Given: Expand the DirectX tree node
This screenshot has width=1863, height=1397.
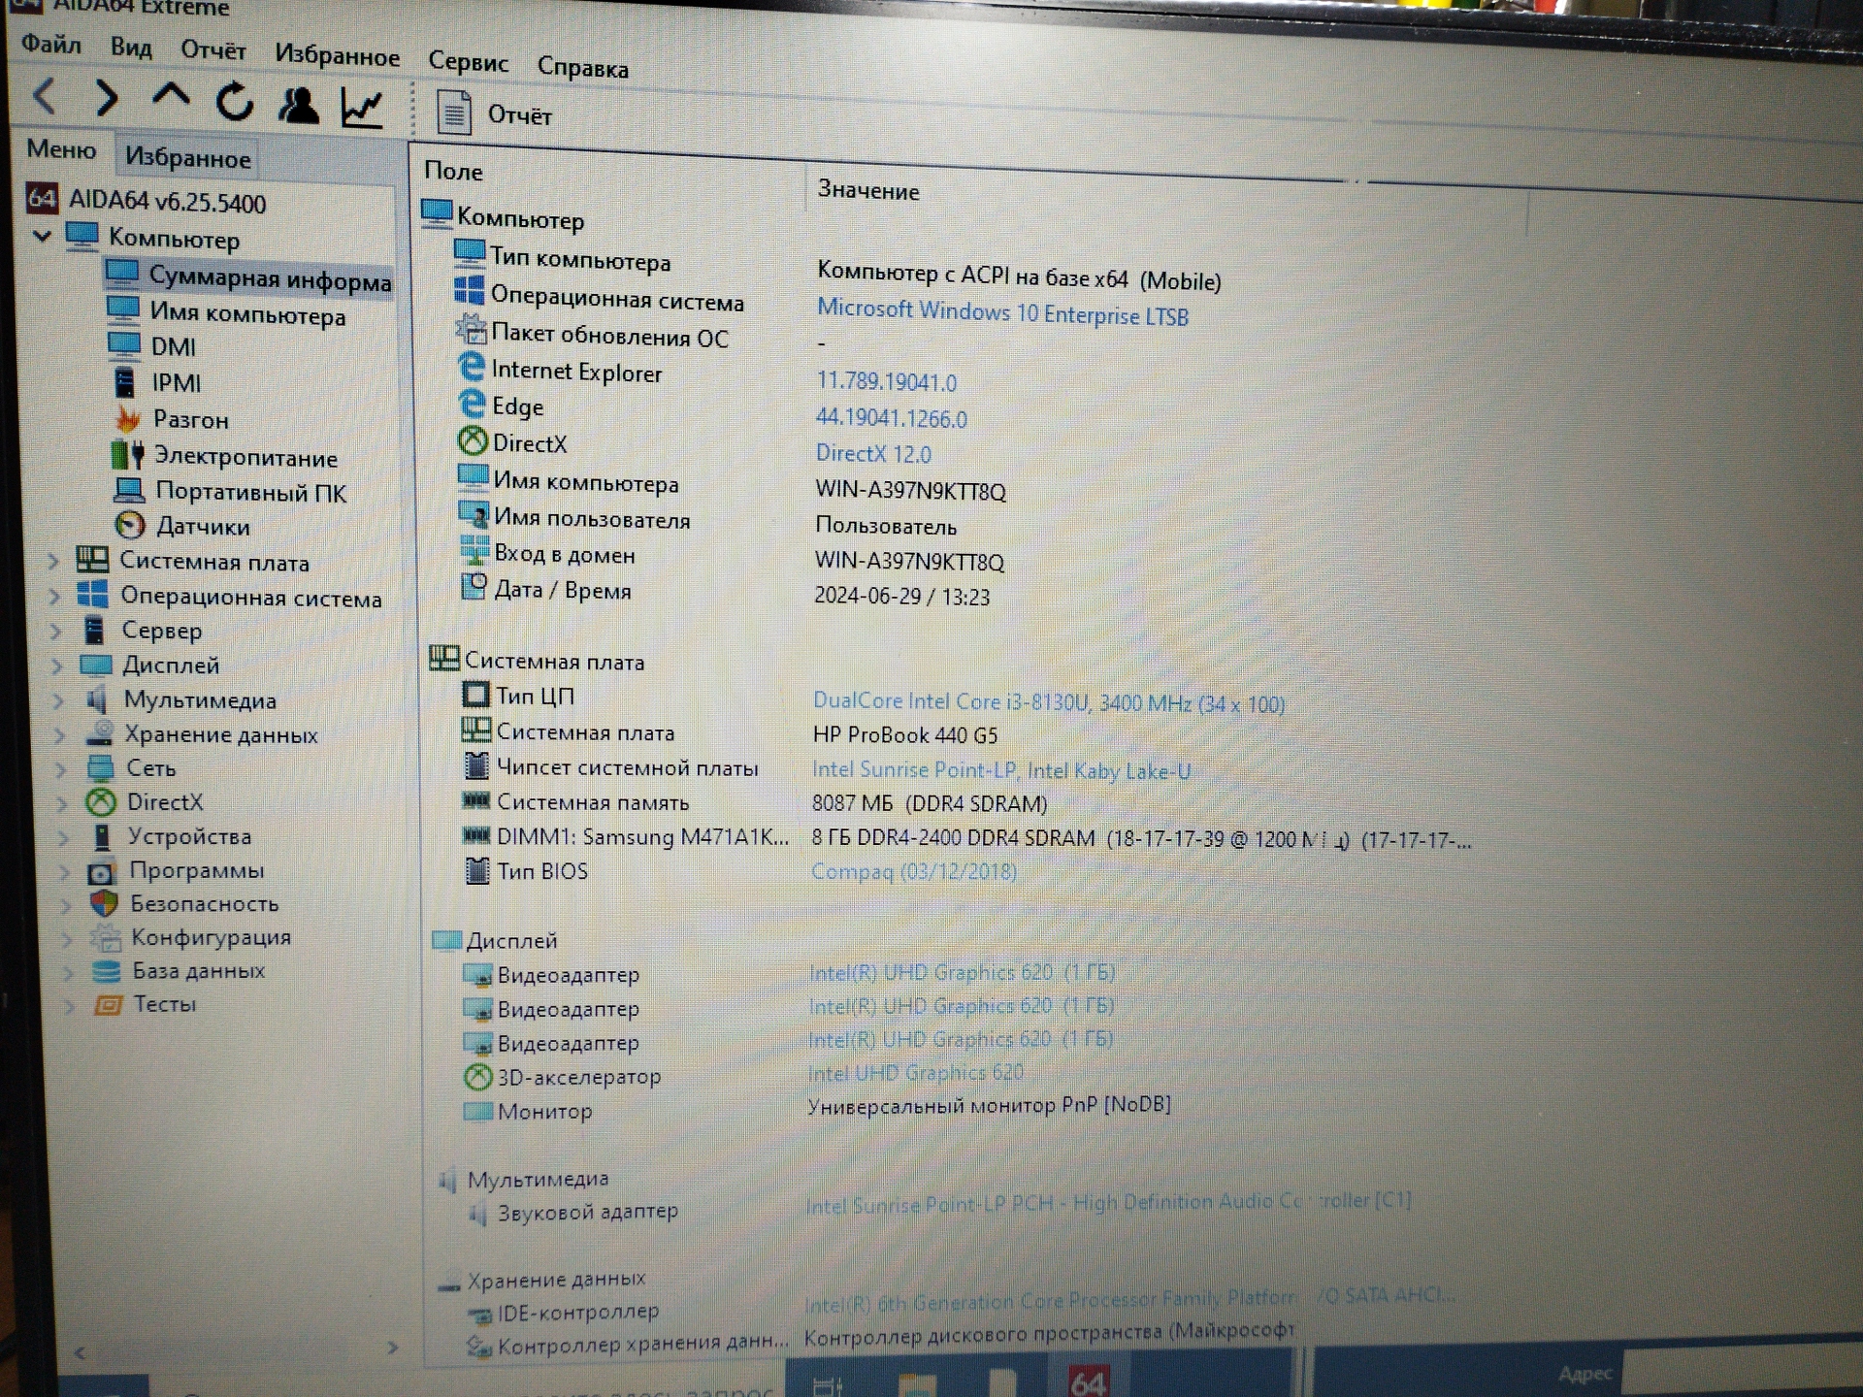Looking at the screenshot, I should 62,803.
